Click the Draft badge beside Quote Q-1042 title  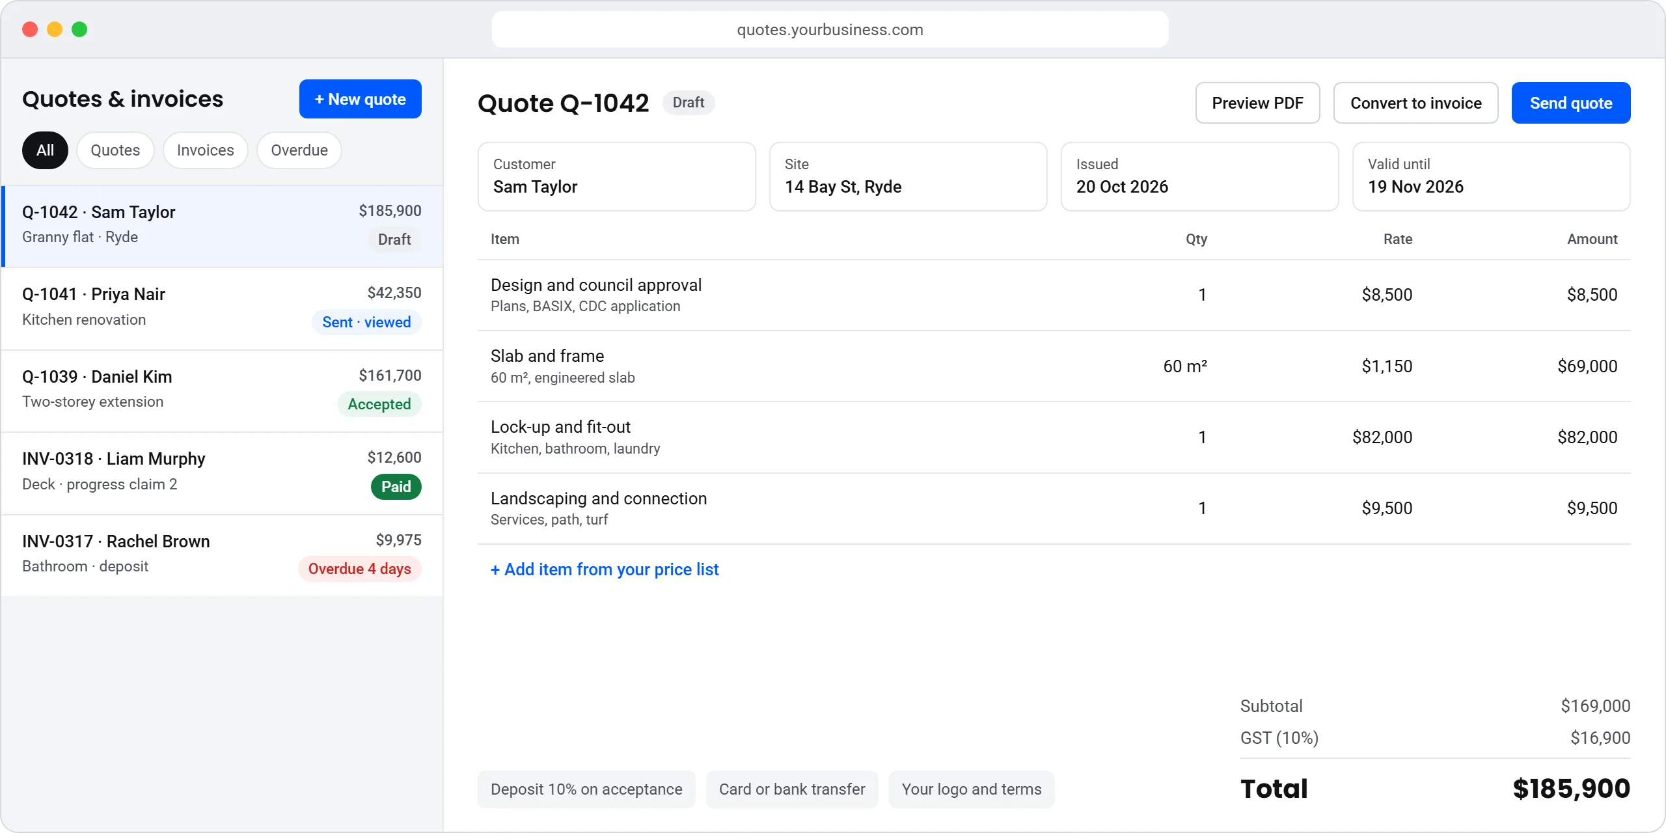[x=689, y=103]
